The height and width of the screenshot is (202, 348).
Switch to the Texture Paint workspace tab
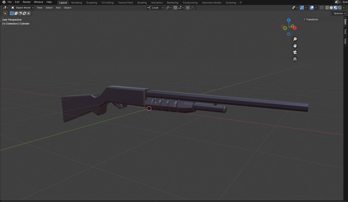point(126,3)
